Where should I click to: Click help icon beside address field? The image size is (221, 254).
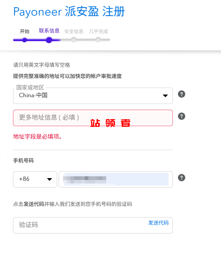182,116
